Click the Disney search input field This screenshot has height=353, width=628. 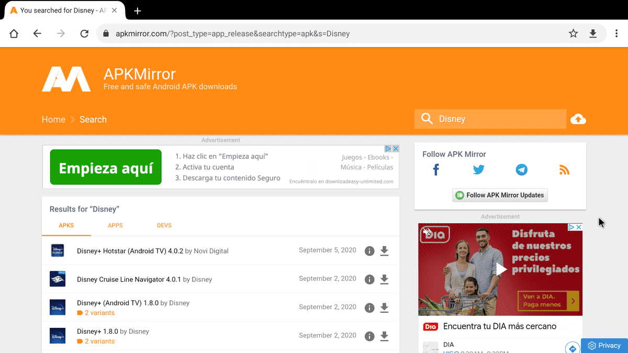[x=490, y=119]
